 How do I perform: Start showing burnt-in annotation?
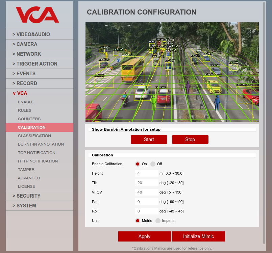click(x=149, y=140)
